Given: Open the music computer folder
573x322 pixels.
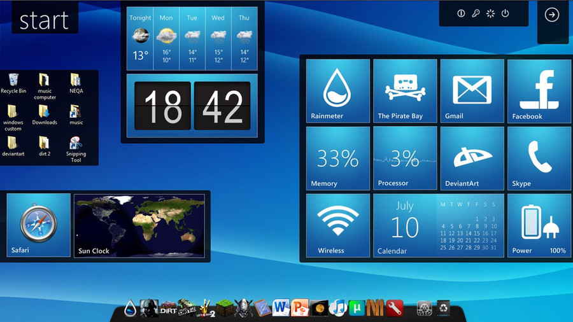Looking at the screenshot, I should tap(45, 87).
